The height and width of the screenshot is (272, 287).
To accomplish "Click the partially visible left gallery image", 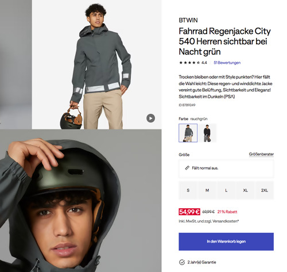I will [15, 64].
